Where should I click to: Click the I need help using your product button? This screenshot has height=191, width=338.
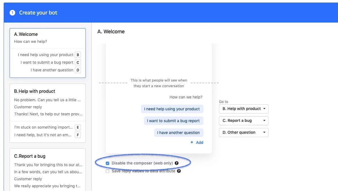pos(172,109)
